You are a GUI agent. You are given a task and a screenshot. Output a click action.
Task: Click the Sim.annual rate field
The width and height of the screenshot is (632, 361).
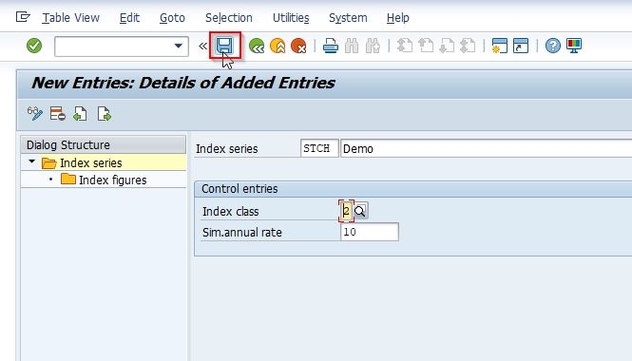click(370, 232)
